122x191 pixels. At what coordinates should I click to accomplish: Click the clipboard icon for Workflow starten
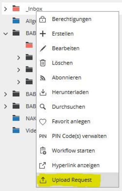pyautogui.click(x=43, y=151)
